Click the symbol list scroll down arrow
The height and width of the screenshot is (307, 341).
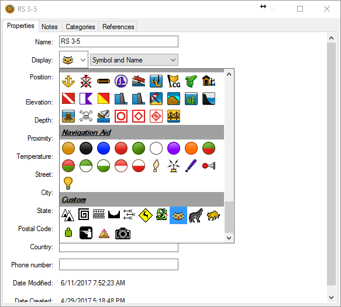click(229, 238)
